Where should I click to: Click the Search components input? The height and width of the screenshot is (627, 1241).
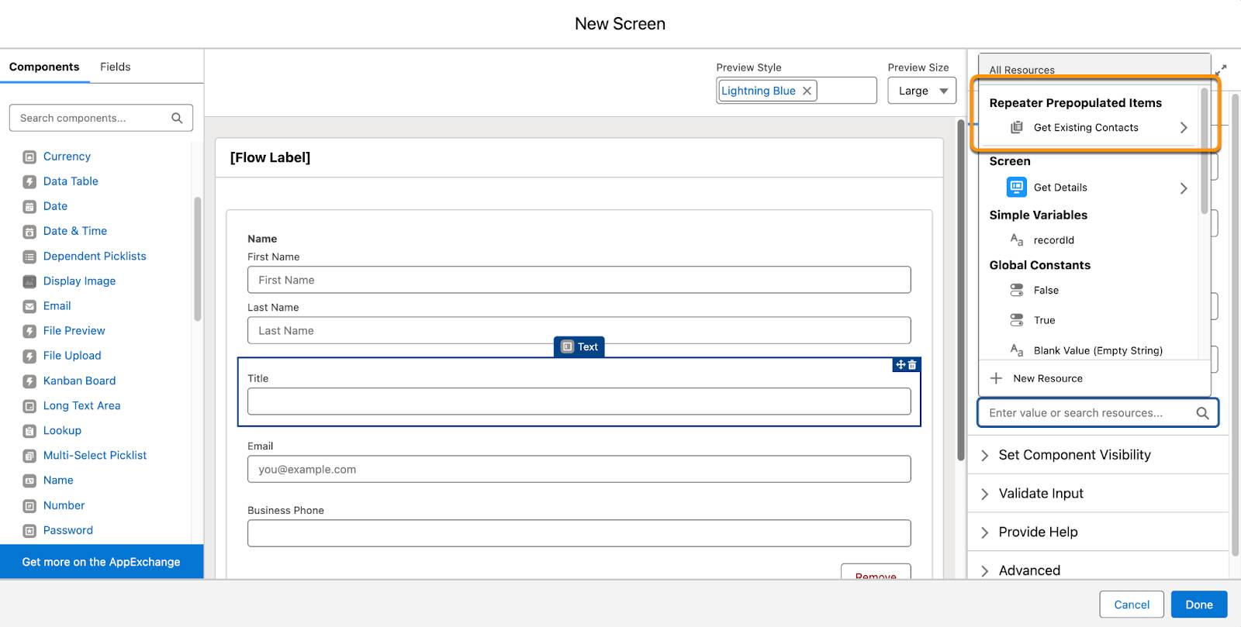tap(101, 118)
